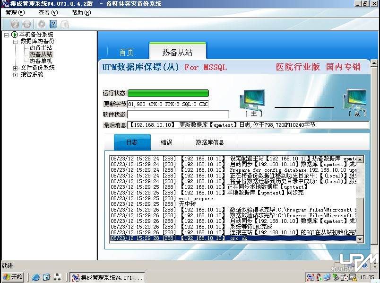Select 热备主站 in the tree
380x283 pixels.
tap(41, 48)
